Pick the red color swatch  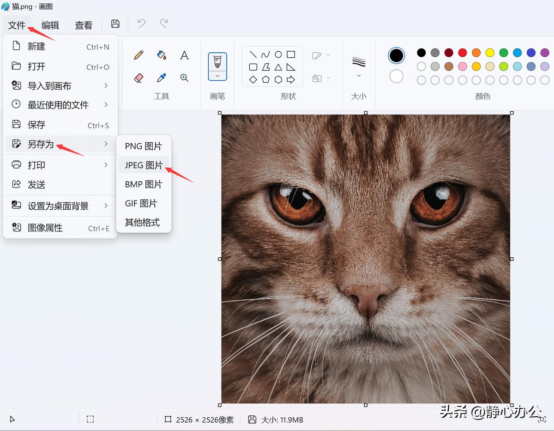462,53
